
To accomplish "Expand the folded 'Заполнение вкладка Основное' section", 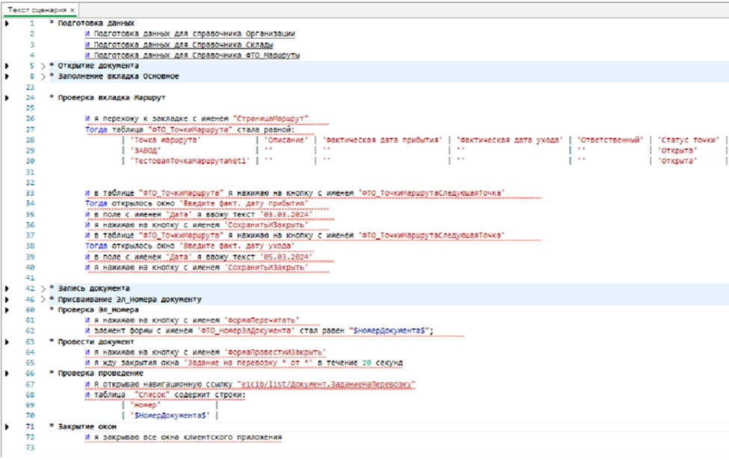I will click(43, 76).
